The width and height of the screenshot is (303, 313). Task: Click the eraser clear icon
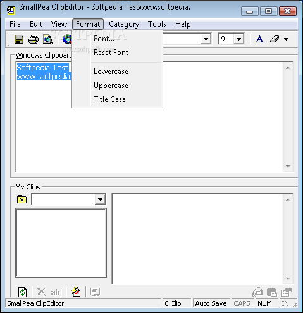(x=275, y=39)
